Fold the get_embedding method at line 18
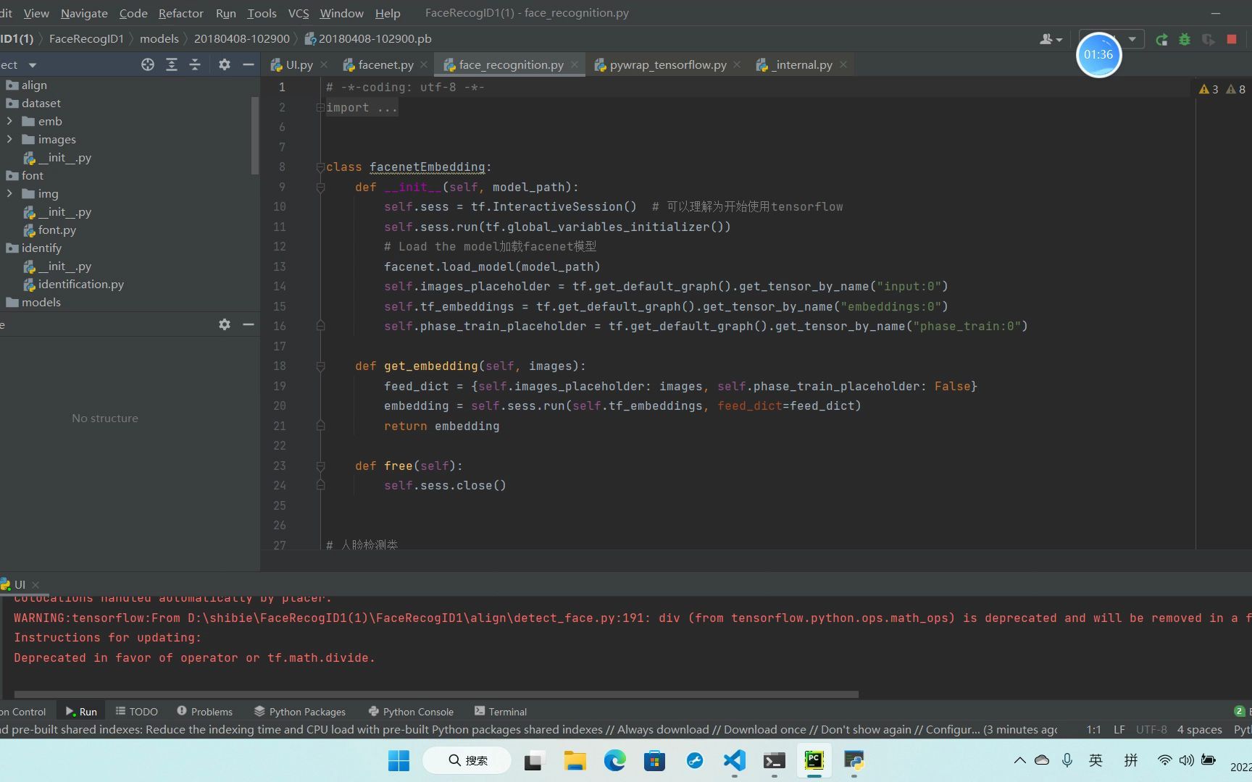The width and height of the screenshot is (1252, 782). click(x=320, y=366)
